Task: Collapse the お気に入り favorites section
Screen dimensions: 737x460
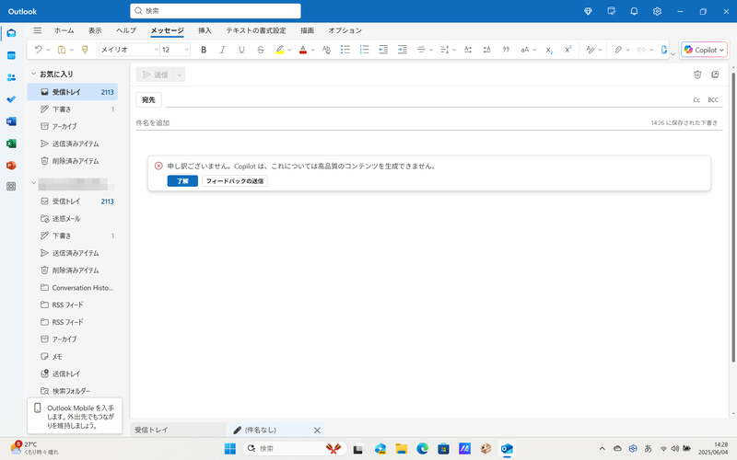Action: [33, 75]
